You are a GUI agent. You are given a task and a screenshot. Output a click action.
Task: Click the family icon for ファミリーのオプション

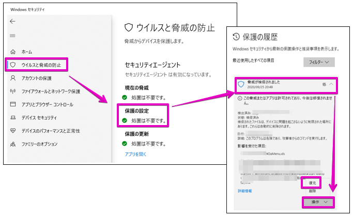(13, 144)
